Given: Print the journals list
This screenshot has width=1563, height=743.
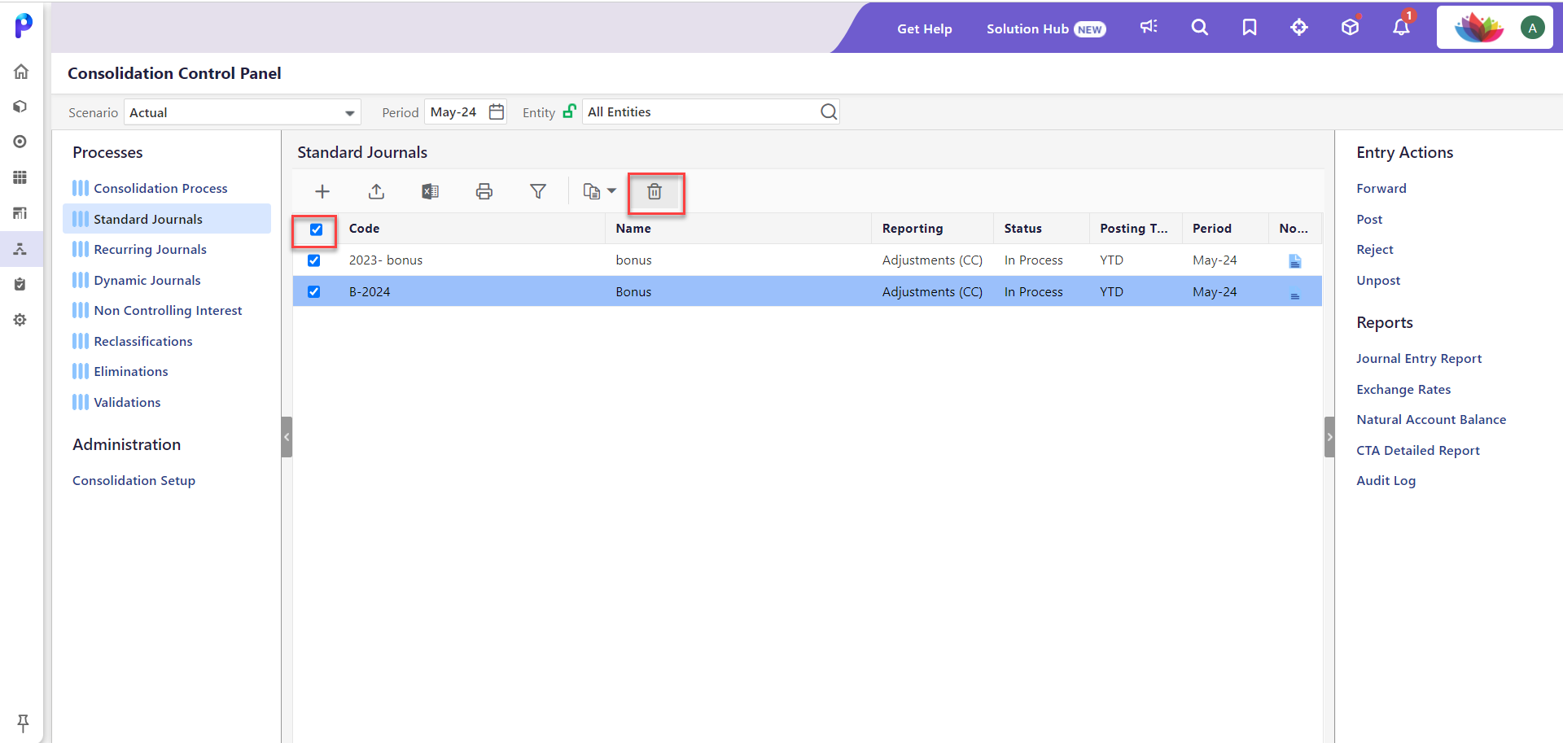Looking at the screenshot, I should point(484,191).
